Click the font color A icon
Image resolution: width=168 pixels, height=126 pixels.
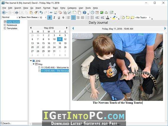pos(108,17)
